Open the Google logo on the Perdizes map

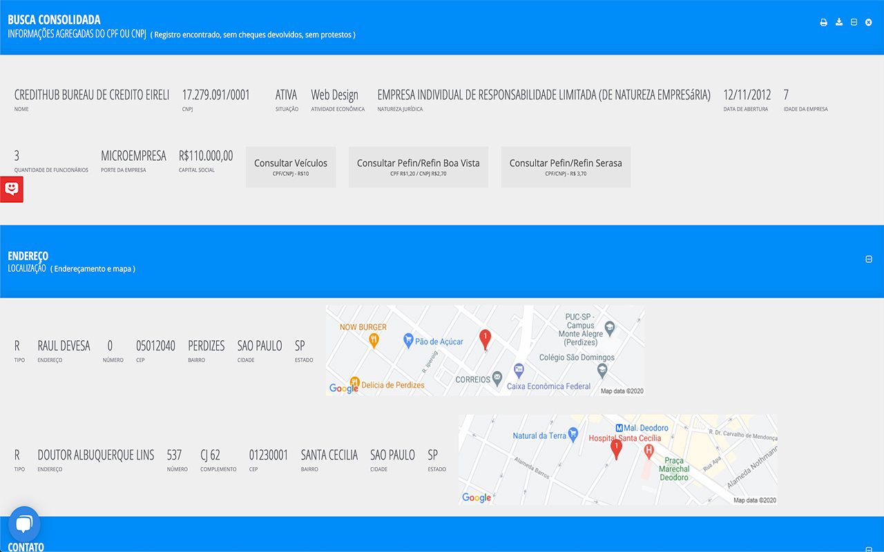(x=343, y=388)
